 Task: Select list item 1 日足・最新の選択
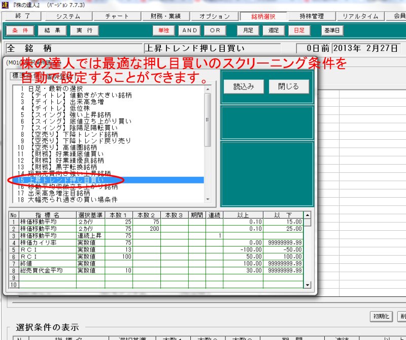click(x=108, y=89)
